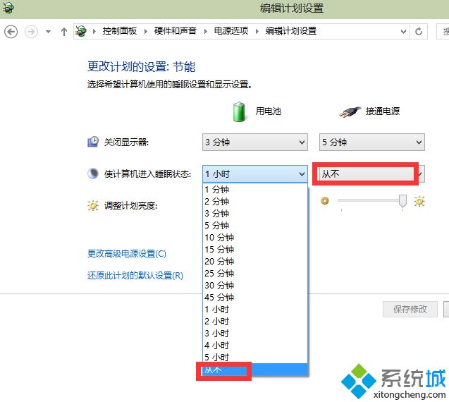Viewport: 449px width, 402px height.
Task: Click dim sun icon left of brightness slider
Action: point(324,201)
